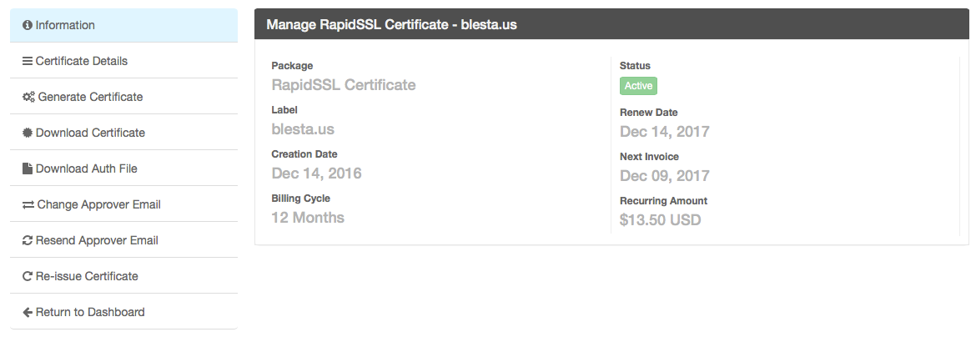The width and height of the screenshot is (976, 342).
Task: Select the Re-issue Certificate link
Action: 87,277
